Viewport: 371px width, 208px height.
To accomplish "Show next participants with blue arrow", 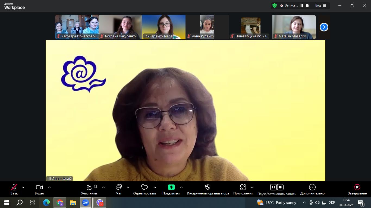I will tap(324, 27).
